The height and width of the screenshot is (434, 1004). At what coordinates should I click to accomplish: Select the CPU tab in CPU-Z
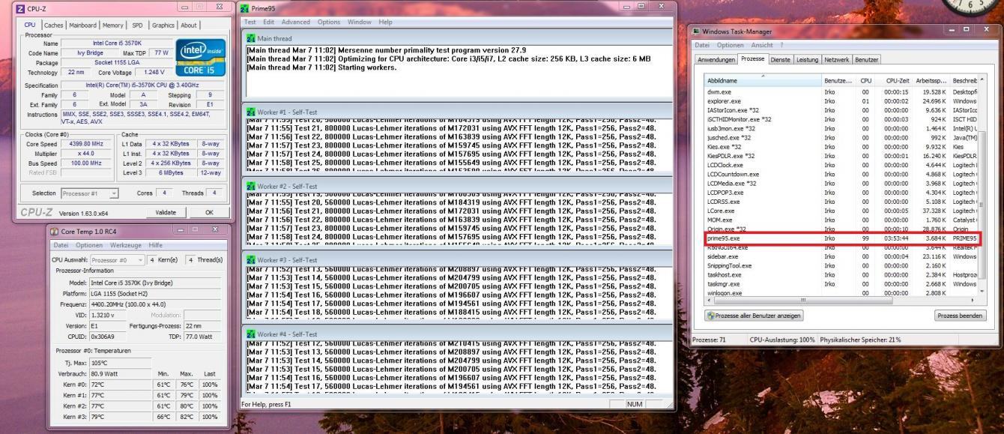point(31,25)
